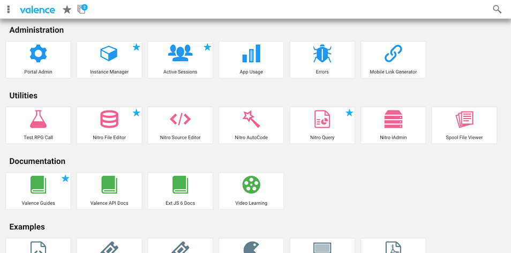The image size is (511, 253).
Task: Unfavorite Valence Guides via its star
Action: (x=65, y=178)
